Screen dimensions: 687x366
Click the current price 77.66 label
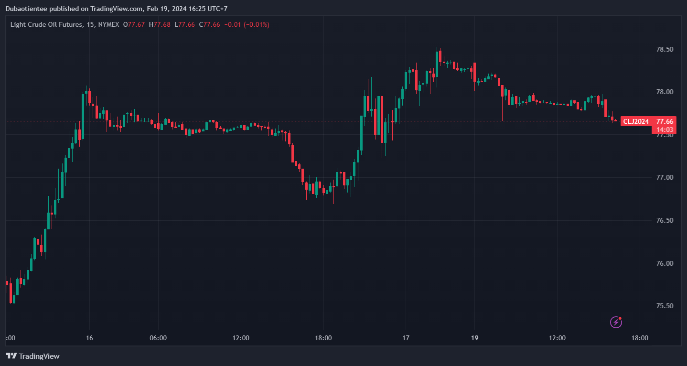tap(665, 121)
